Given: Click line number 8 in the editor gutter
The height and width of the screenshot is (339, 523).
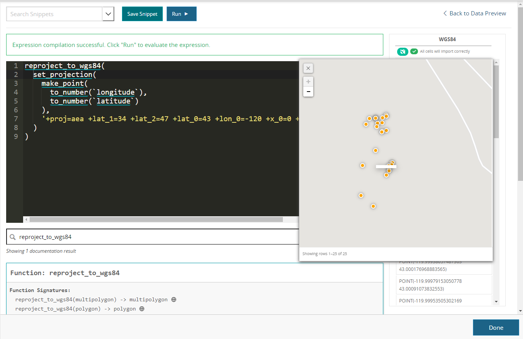Looking at the screenshot, I should pyautogui.click(x=16, y=127).
